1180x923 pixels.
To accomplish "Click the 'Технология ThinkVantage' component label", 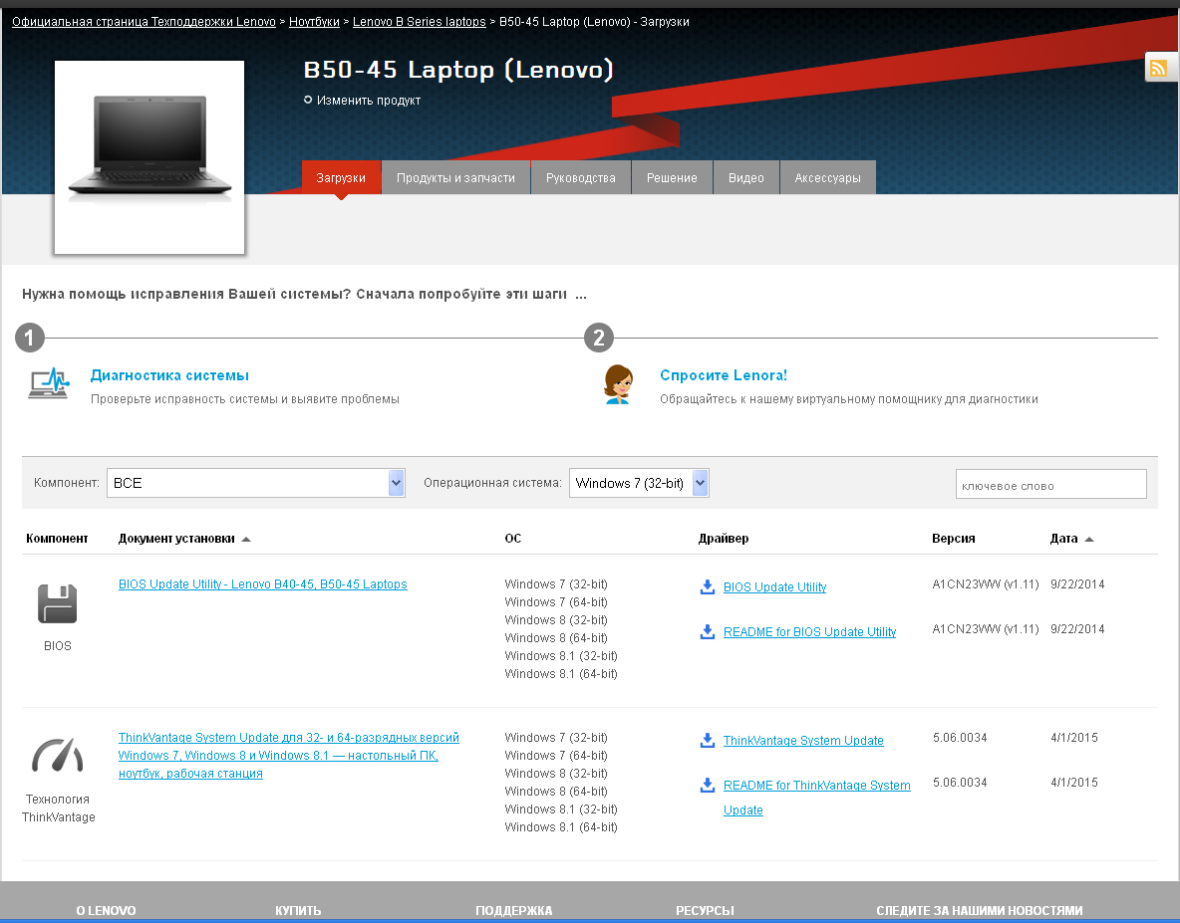I will click(58, 808).
